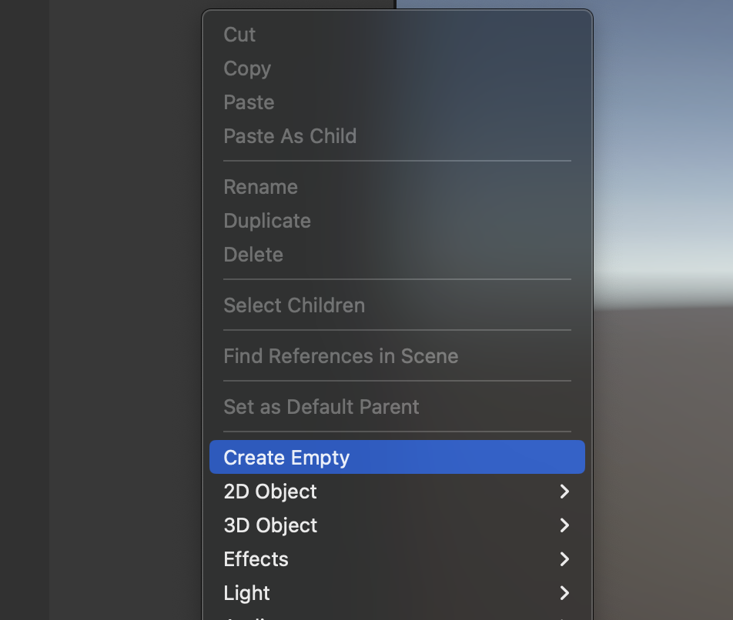733x620 pixels.
Task: Select the Light menu entry
Action: (246, 593)
